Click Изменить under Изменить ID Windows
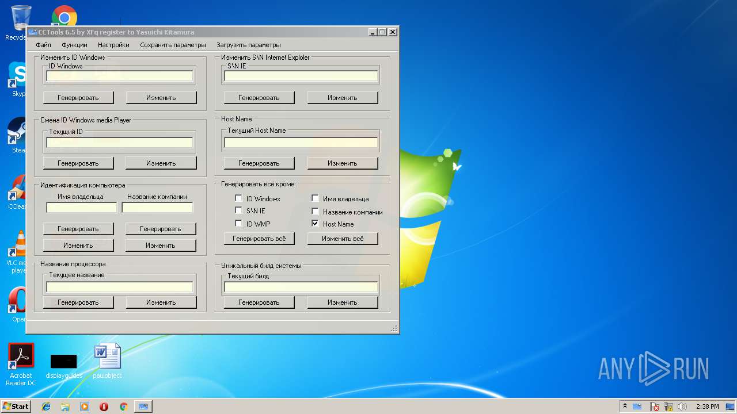Image resolution: width=737 pixels, height=414 pixels. [161, 98]
